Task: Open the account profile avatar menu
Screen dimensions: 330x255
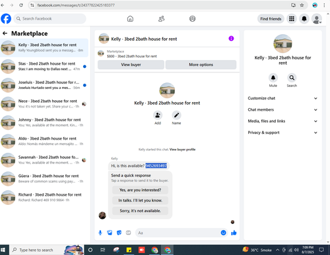Action: (317, 19)
